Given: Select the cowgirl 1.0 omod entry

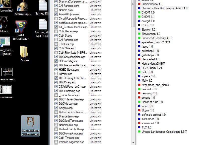Looking at the screenshot, I should click(148, 21).
